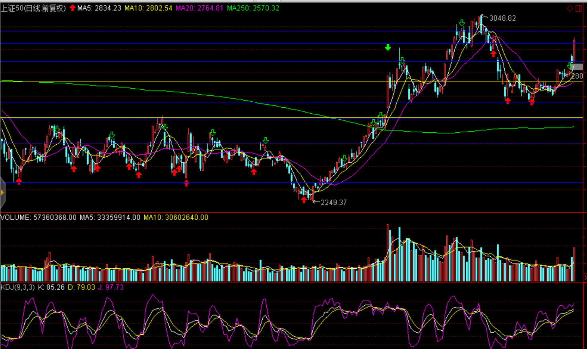Click the red buy arrow near 2249.37 low
Image resolution: width=587 pixels, height=349 pixels.
(x=304, y=200)
